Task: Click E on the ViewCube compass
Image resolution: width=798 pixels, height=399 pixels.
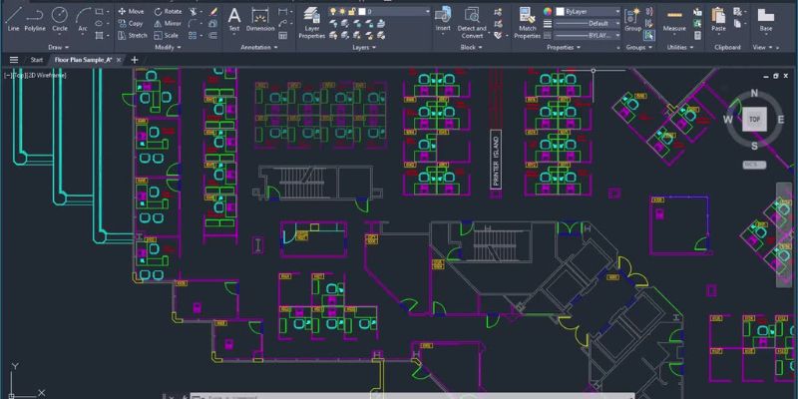Action: pos(781,120)
